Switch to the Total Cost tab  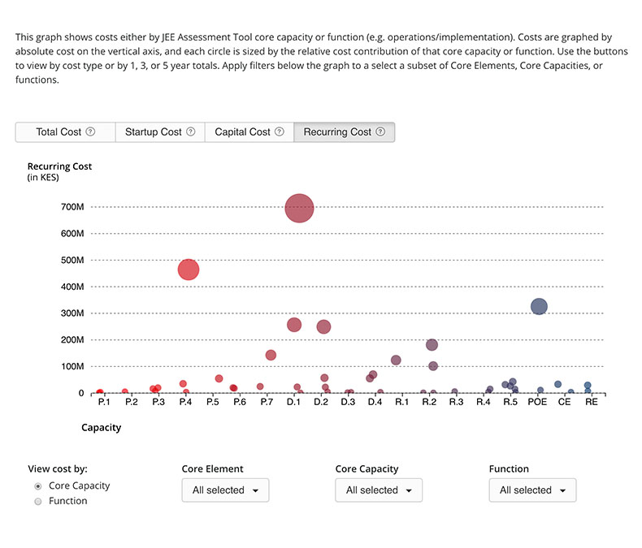tap(66, 132)
